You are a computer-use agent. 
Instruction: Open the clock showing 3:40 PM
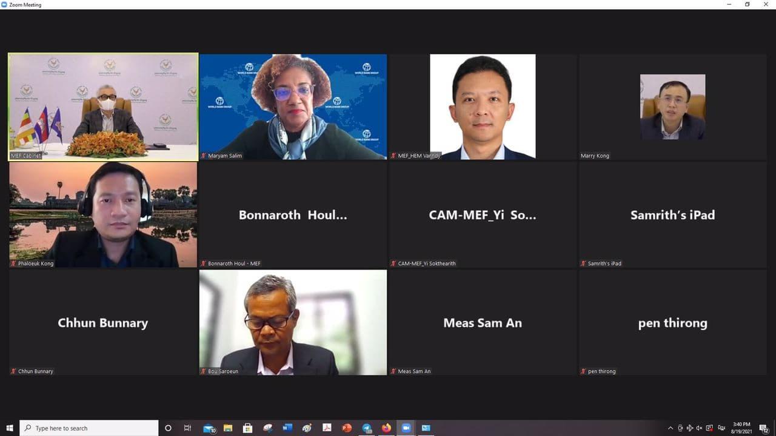742,428
